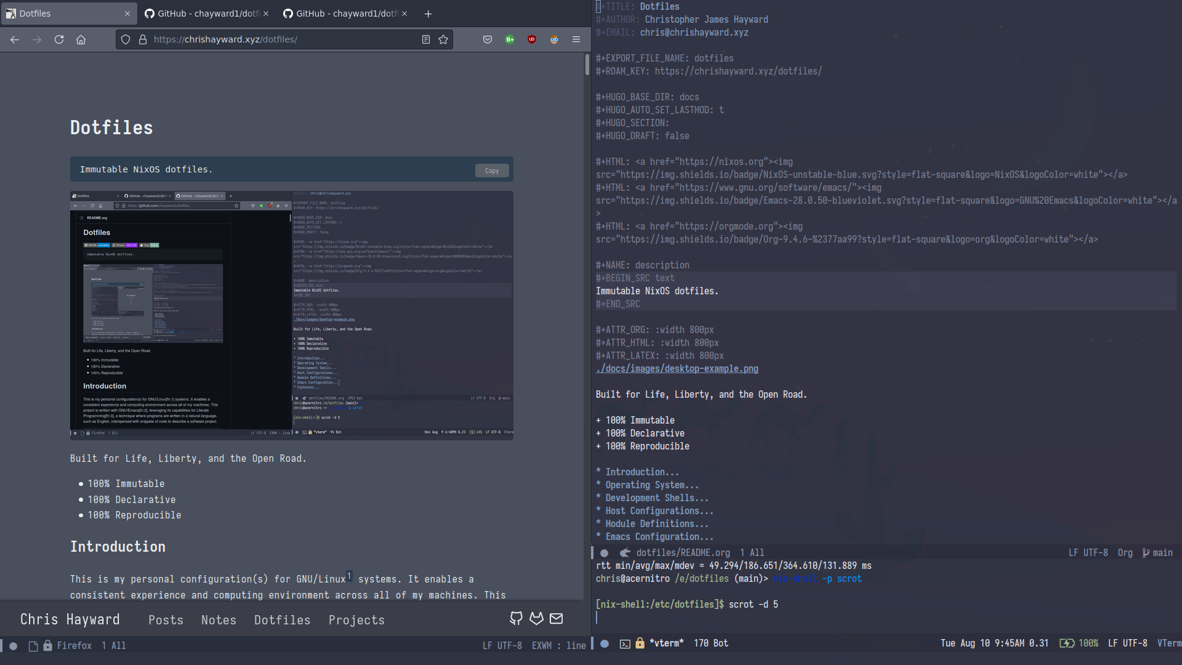Select the Dotfiles tab in browser
1182x665 pixels.
[x=65, y=12]
